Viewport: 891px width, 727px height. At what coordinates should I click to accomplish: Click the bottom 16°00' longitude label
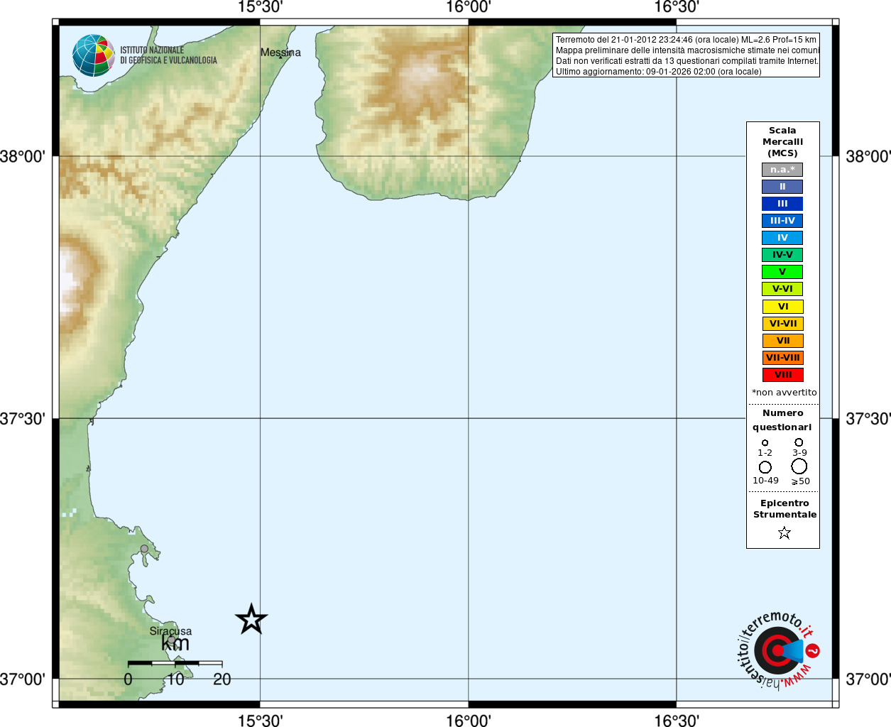(x=469, y=721)
